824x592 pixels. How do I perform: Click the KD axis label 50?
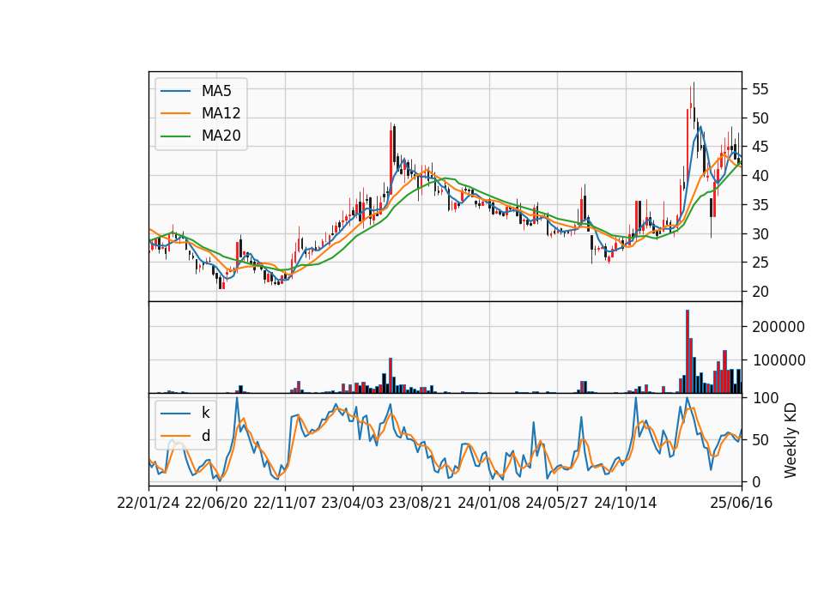pyautogui.click(x=760, y=439)
